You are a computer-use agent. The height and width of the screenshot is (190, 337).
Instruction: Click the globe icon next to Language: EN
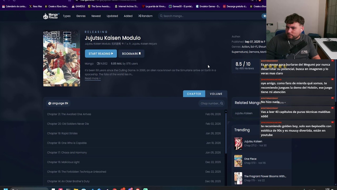click(x=49, y=103)
